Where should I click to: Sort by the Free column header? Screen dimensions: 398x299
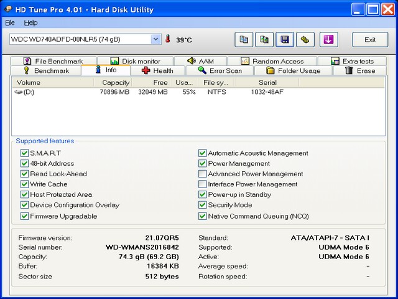[150, 82]
